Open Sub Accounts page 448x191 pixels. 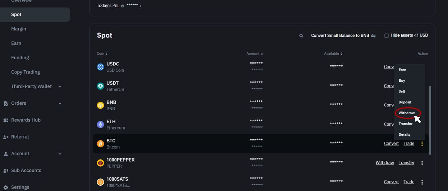click(26, 170)
